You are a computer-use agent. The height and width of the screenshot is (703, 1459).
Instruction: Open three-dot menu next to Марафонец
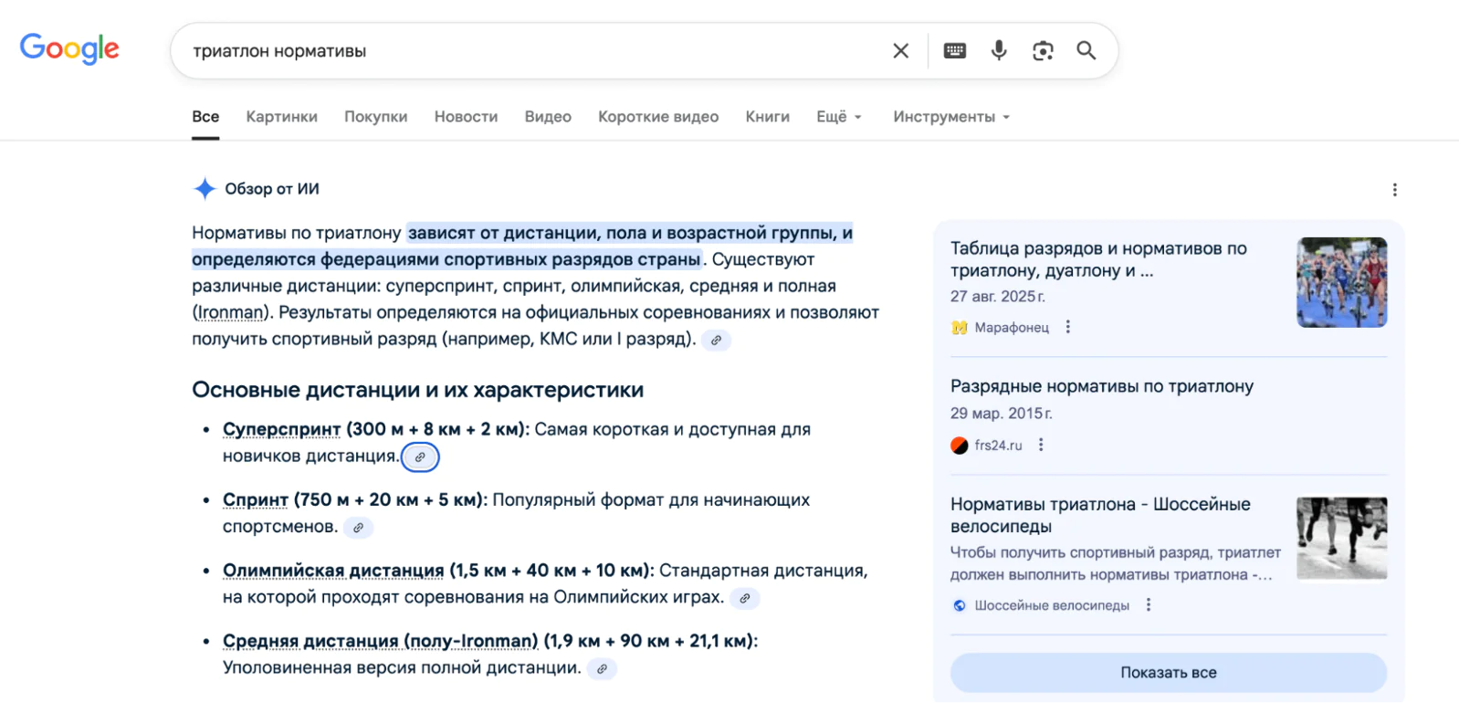1067,327
